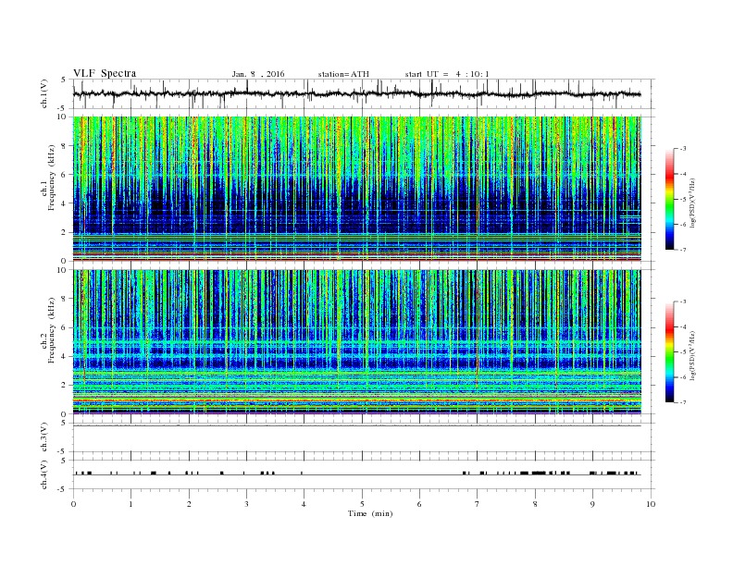
Task: Click the ch.1 spectrogram color bar
Action: click(x=669, y=200)
